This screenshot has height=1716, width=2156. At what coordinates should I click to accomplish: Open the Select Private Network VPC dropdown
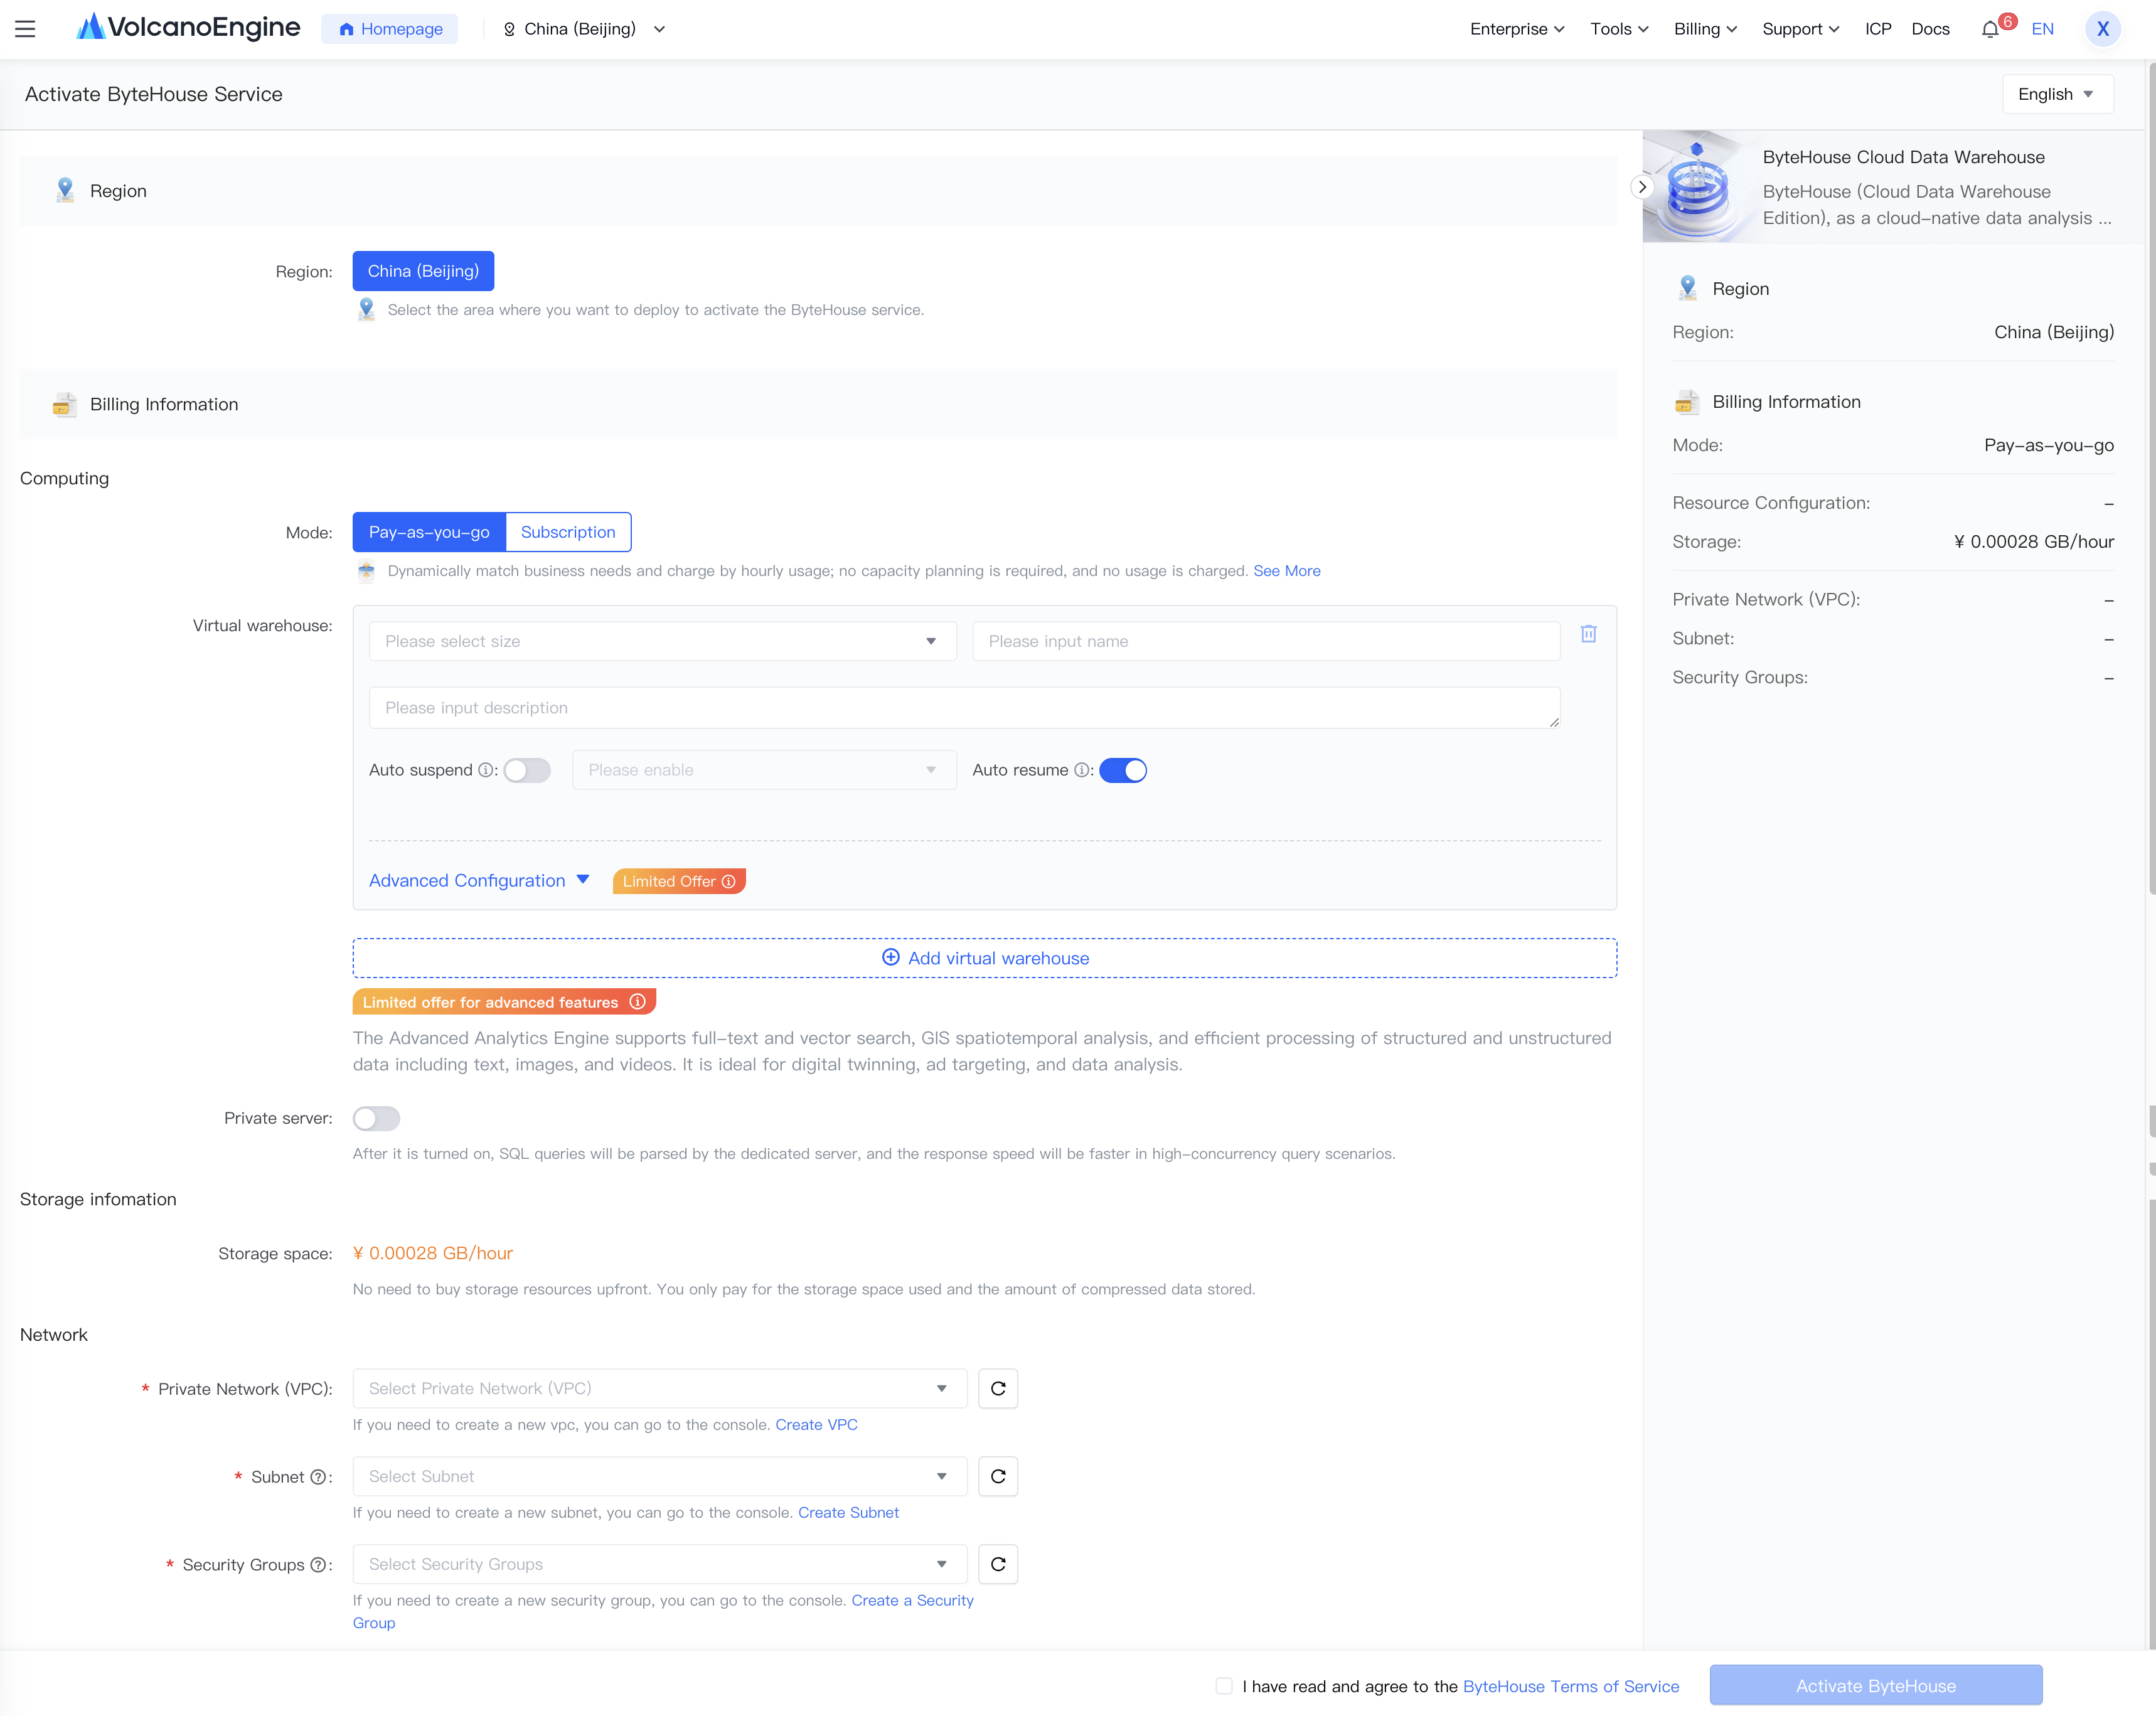660,1388
